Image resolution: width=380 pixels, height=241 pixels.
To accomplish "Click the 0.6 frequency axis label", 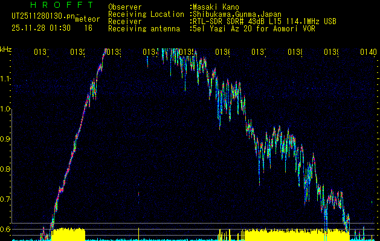I will pyautogui.click(x=5, y=229).
